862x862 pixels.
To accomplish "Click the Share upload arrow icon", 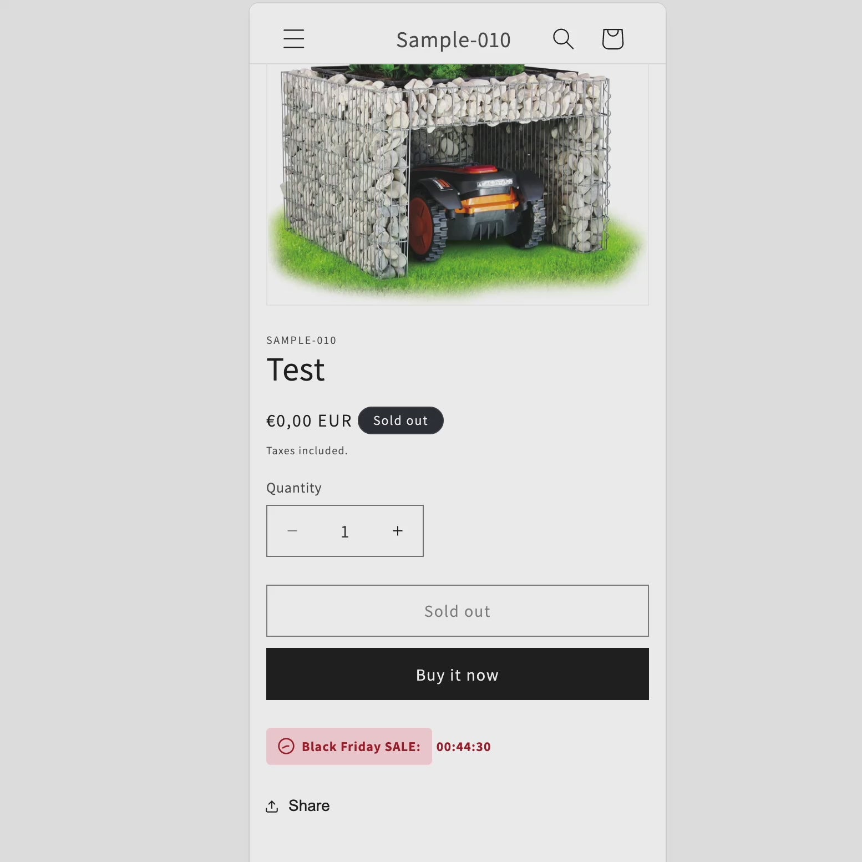I will click(272, 806).
